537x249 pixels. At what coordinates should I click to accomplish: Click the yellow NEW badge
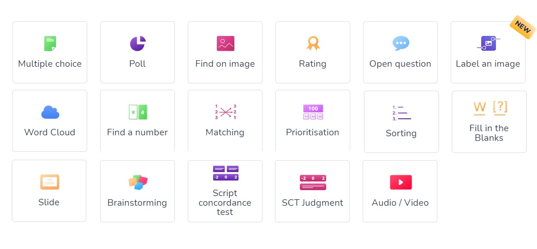point(523,27)
